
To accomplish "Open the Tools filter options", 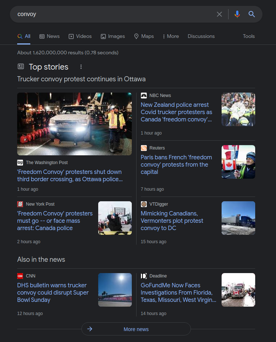I will tap(249, 36).
